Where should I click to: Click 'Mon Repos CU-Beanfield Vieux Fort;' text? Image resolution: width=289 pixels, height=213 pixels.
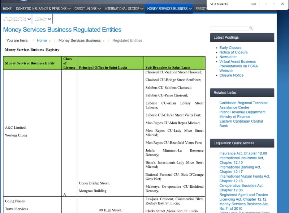(x=174, y=143)
